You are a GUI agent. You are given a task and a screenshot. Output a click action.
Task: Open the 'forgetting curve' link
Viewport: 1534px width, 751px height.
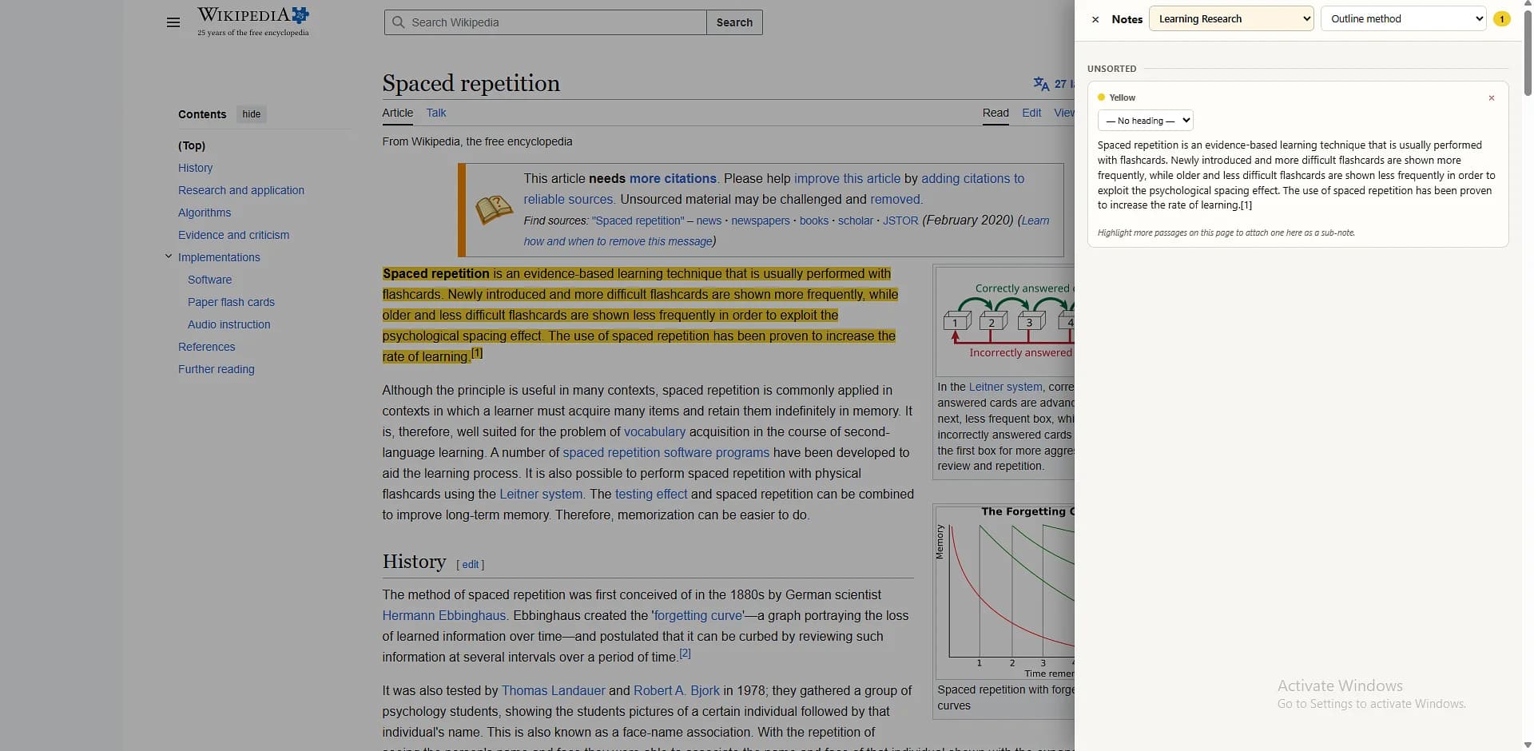point(697,616)
